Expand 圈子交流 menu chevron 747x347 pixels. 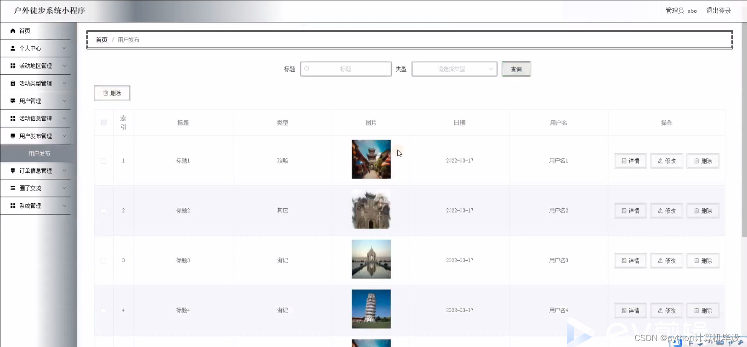64,188
